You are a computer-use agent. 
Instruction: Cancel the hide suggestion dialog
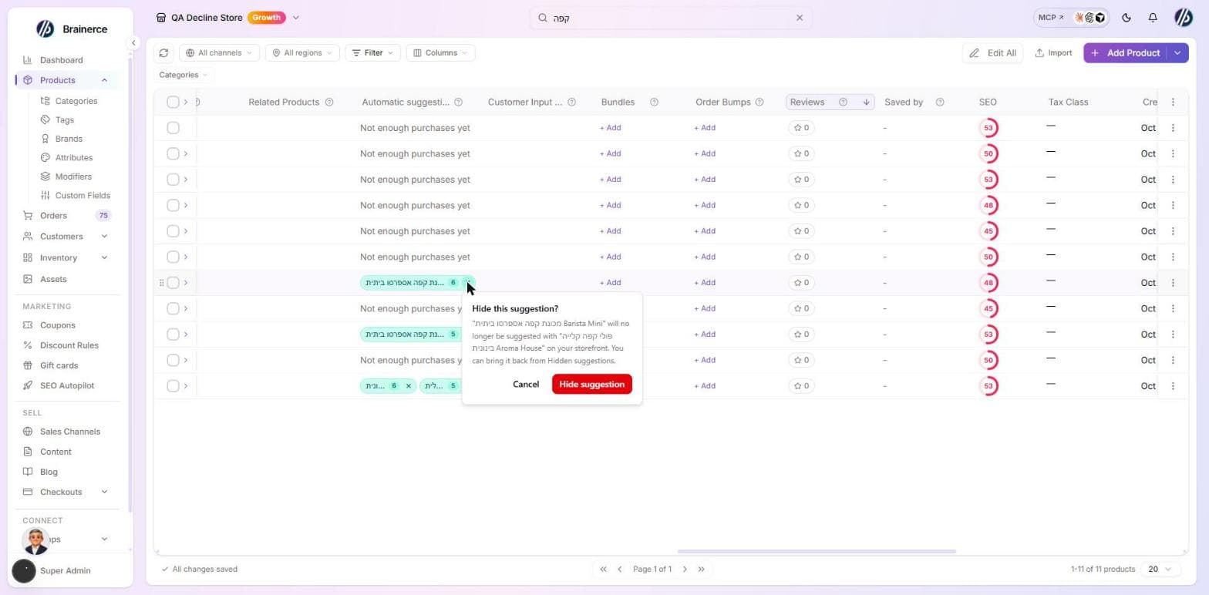click(x=526, y=385)
